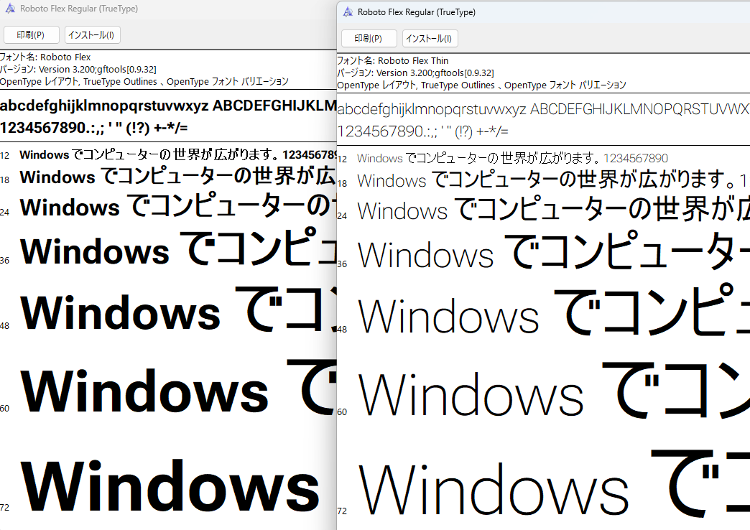Screen dimensions: 750x530
Task: Click font icon in left window title bar
Action: coord(10,8)
